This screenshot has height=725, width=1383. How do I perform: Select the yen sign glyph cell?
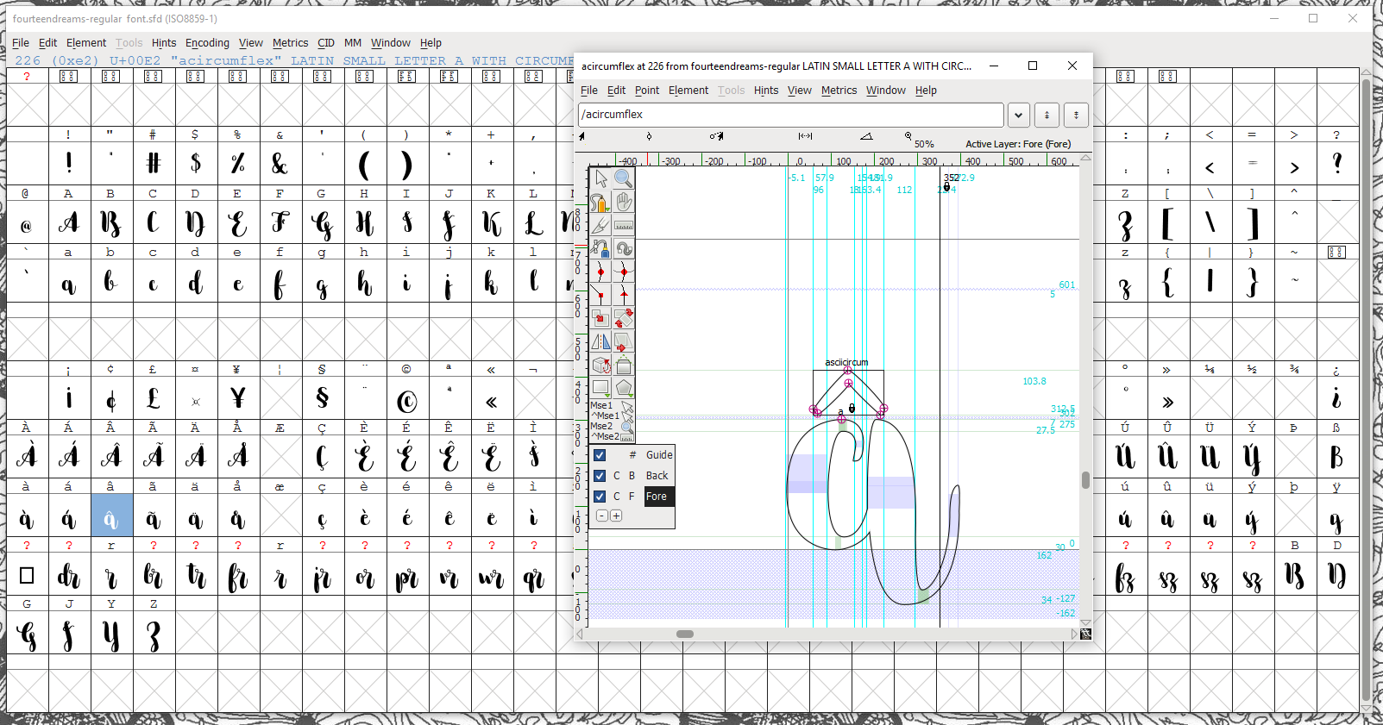click(x=237, y=398)
